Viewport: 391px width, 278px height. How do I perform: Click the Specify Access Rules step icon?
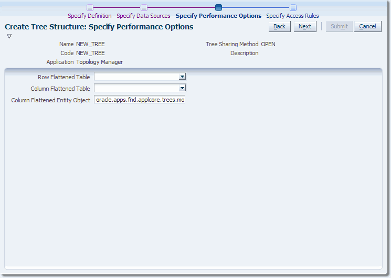pos(293,7)
